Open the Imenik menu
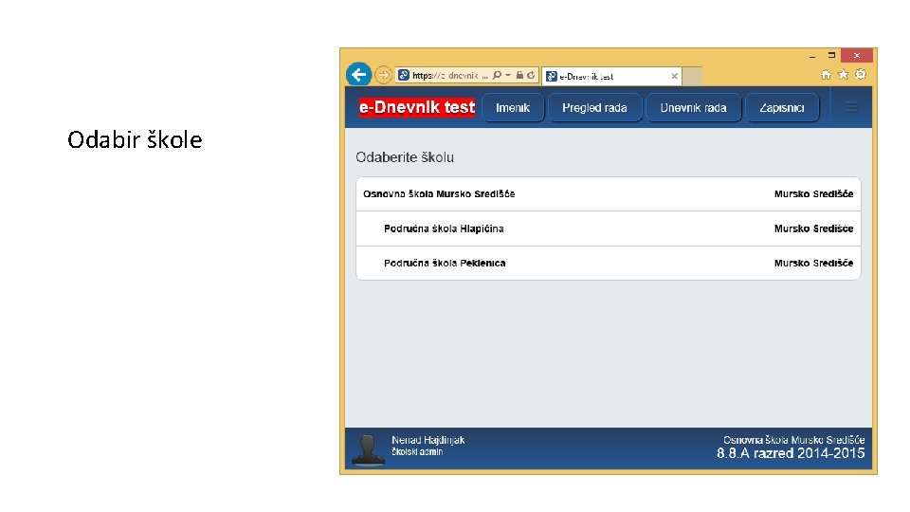 (x=513, y=108)
